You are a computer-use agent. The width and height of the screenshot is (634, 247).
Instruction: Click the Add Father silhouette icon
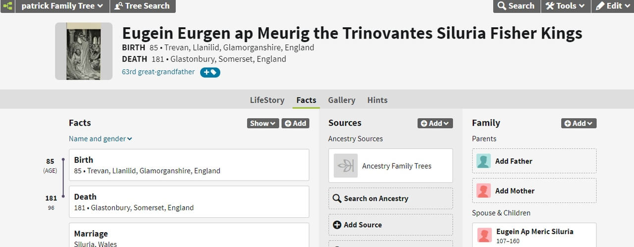483,161
